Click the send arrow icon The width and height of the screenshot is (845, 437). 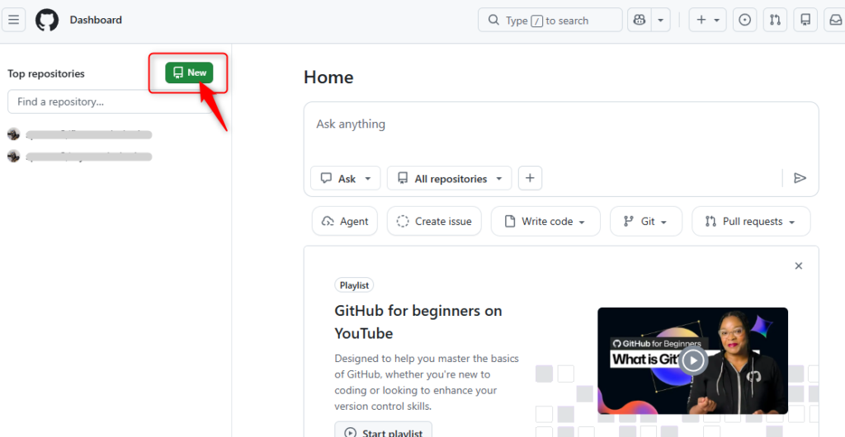point(799,178)
